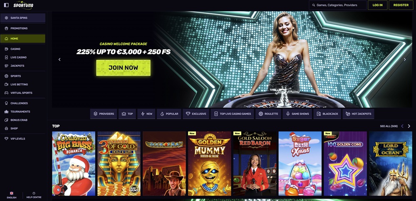
Task: Click the Register button
Action: 401,5
